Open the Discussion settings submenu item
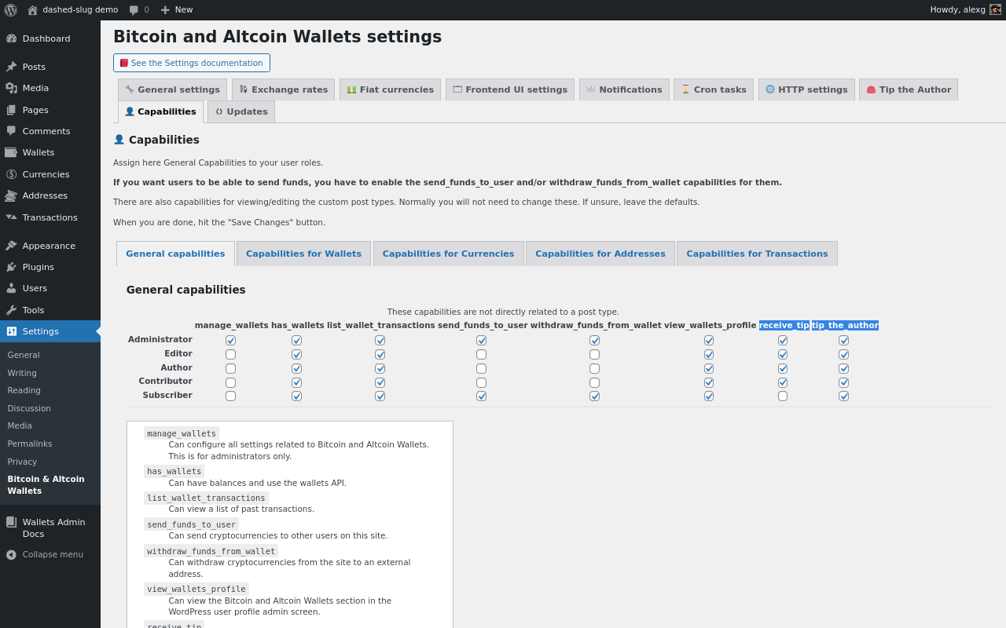 click(29, 408)
